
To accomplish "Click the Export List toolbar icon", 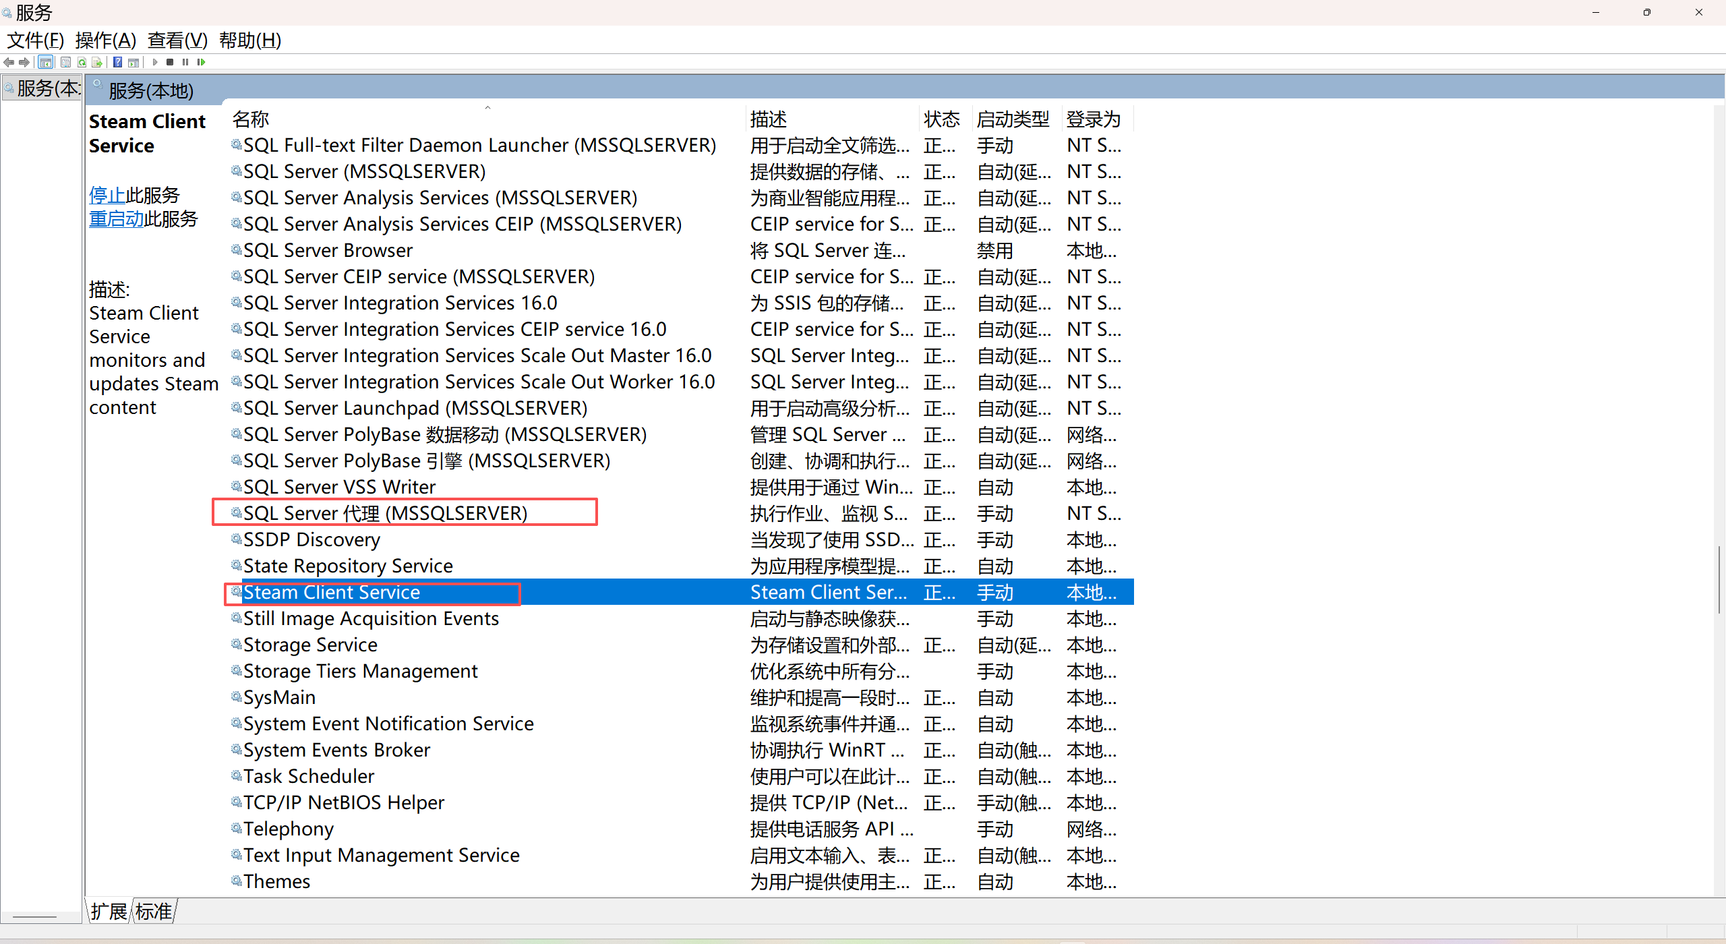I will pos(97,62).
